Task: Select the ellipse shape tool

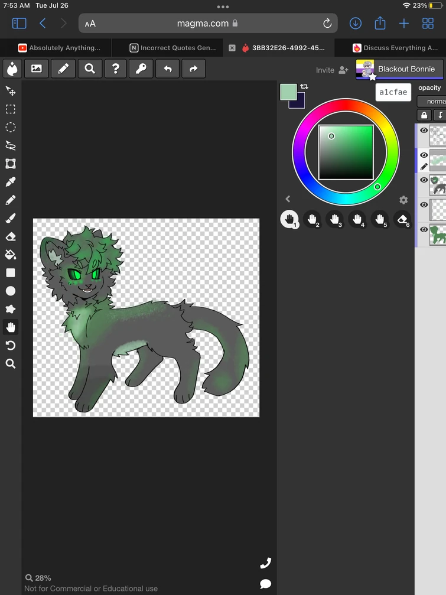Action: 11,291
